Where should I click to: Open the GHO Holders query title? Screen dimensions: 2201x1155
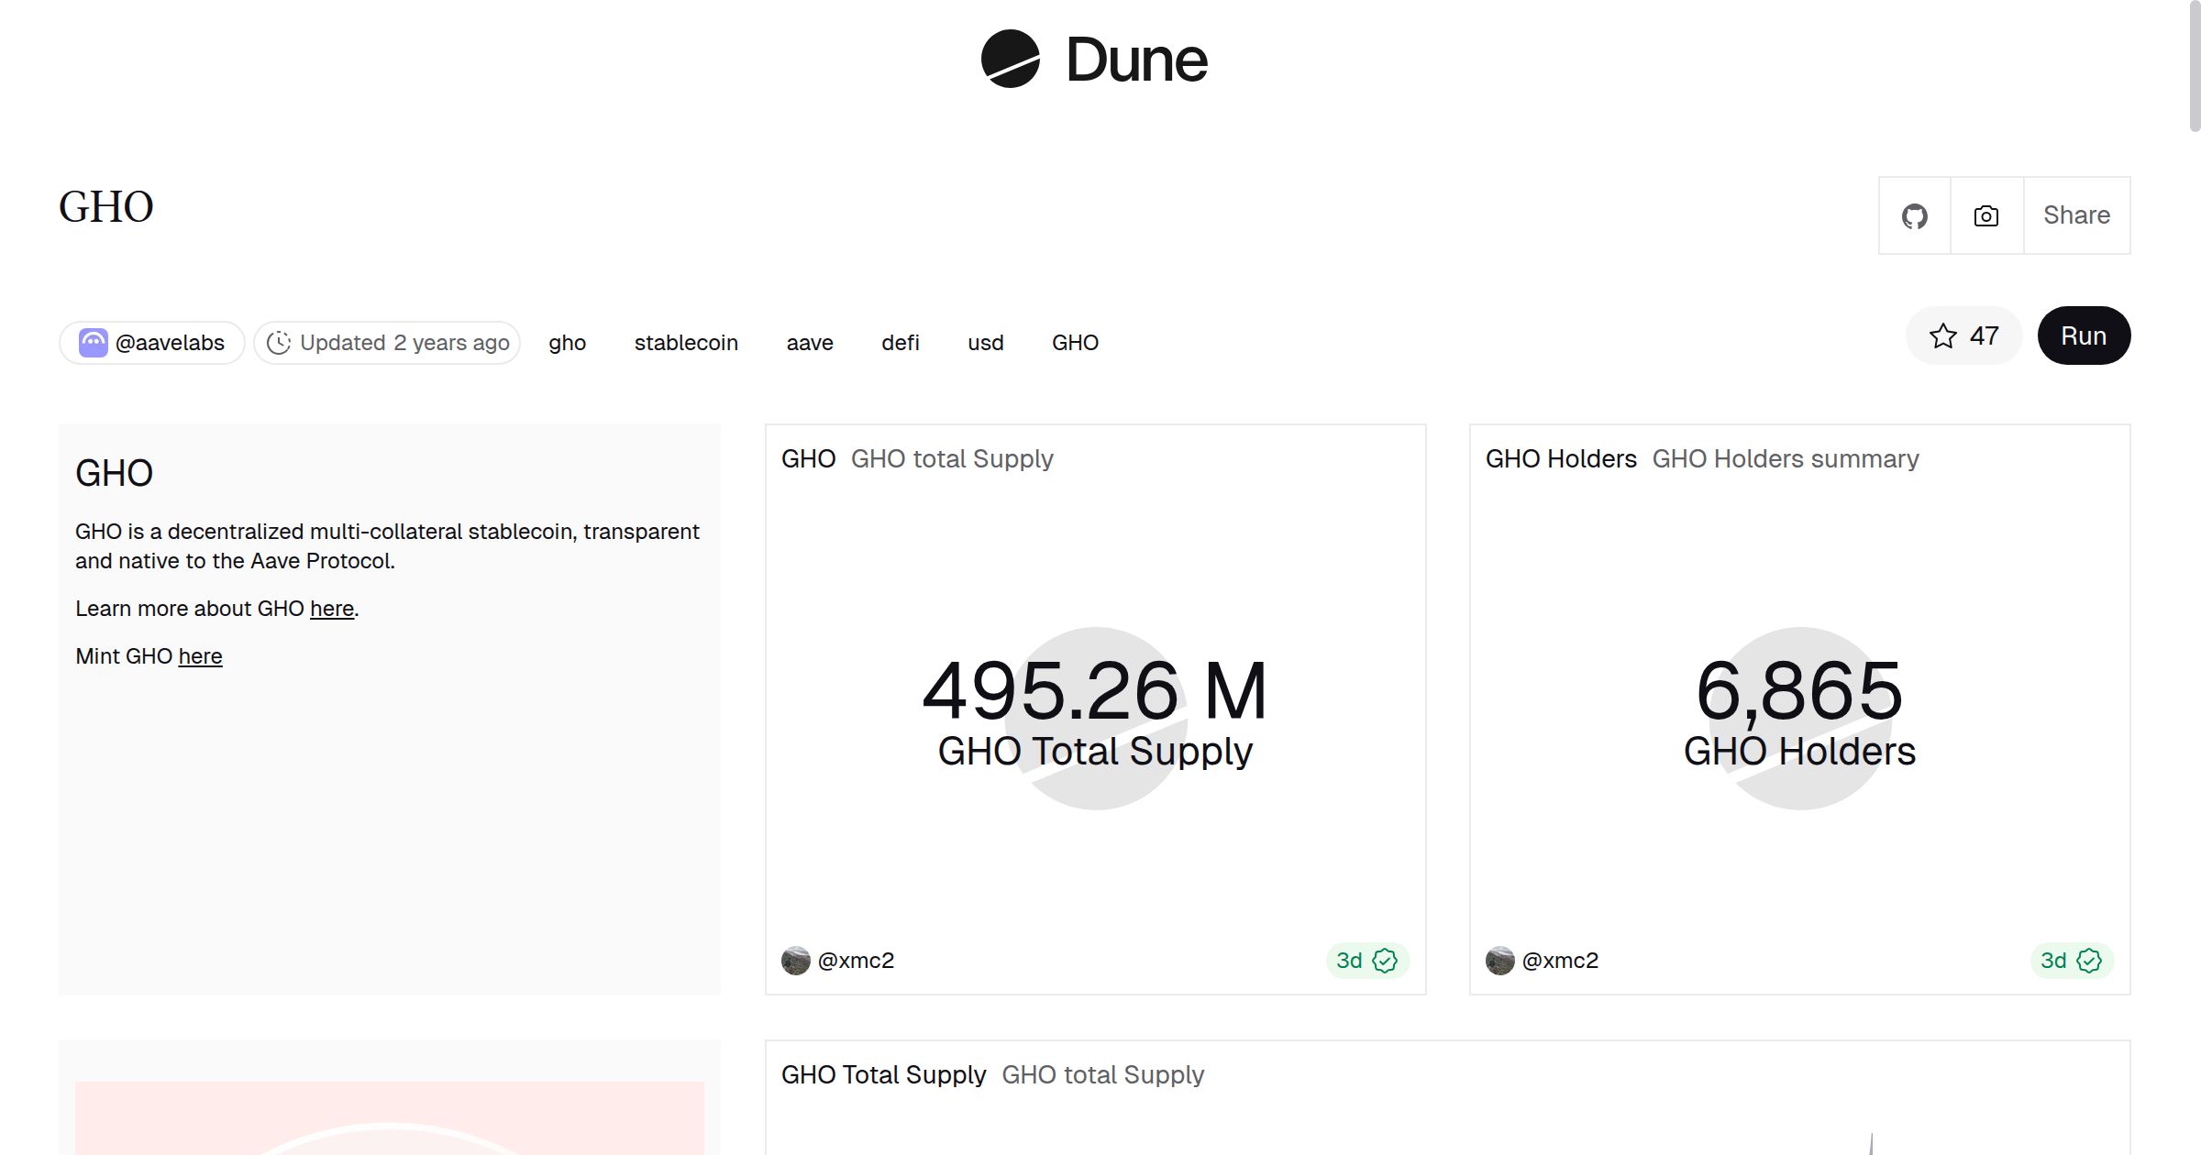(x=1561, y=458)
